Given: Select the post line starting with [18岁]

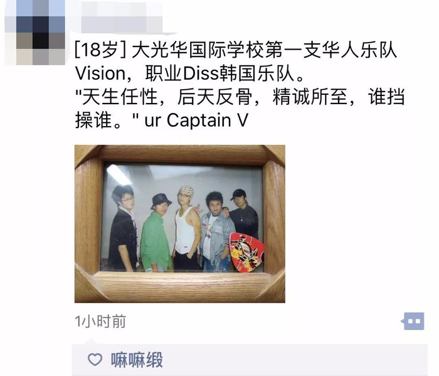Looking at the screenshot, I should 236,50.
